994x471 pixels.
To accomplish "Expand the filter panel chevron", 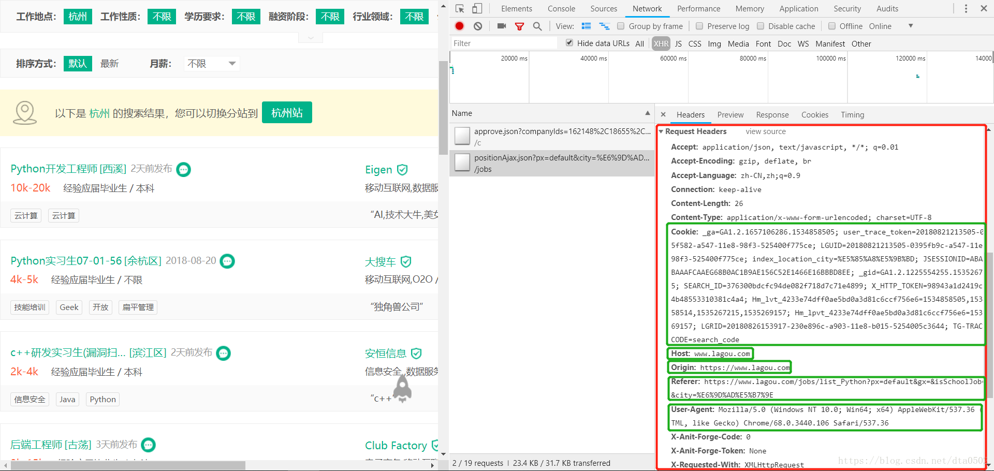I will 311,38.
